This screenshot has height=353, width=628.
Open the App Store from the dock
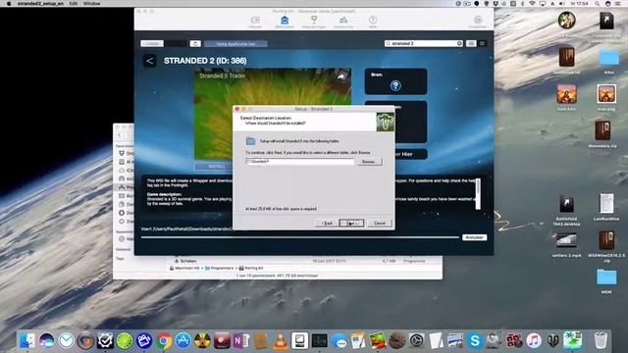pos(183,340)
